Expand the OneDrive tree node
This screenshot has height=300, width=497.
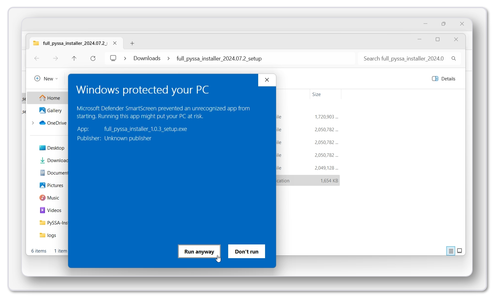click(33, 123)
